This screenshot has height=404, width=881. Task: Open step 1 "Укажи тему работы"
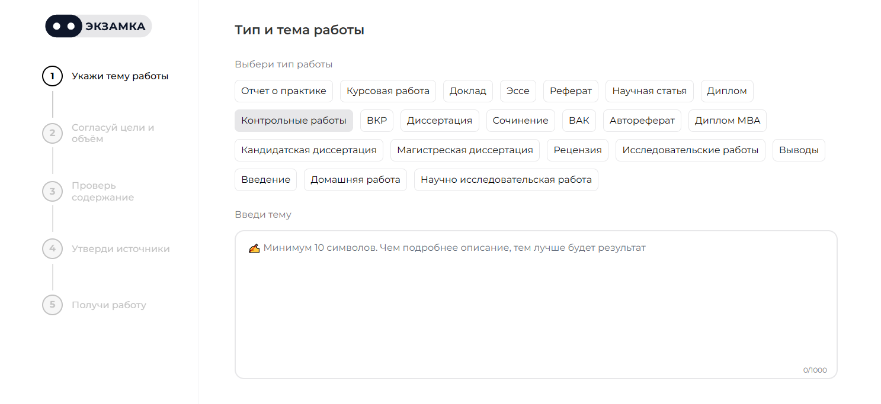121,76
